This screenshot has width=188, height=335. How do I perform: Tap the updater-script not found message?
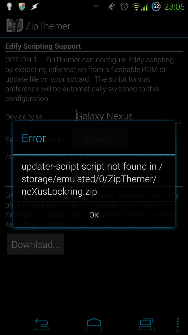tap(92, 179)
